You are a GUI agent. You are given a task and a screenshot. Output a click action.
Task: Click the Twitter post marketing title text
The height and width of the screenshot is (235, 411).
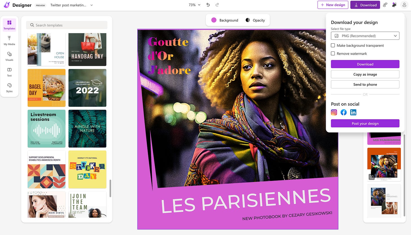coord(68,5)
